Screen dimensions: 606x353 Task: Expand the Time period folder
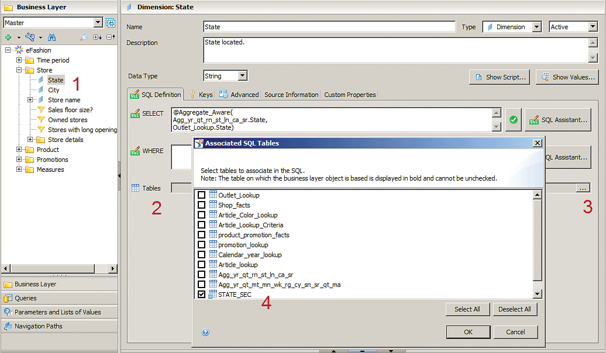(19, 60)
